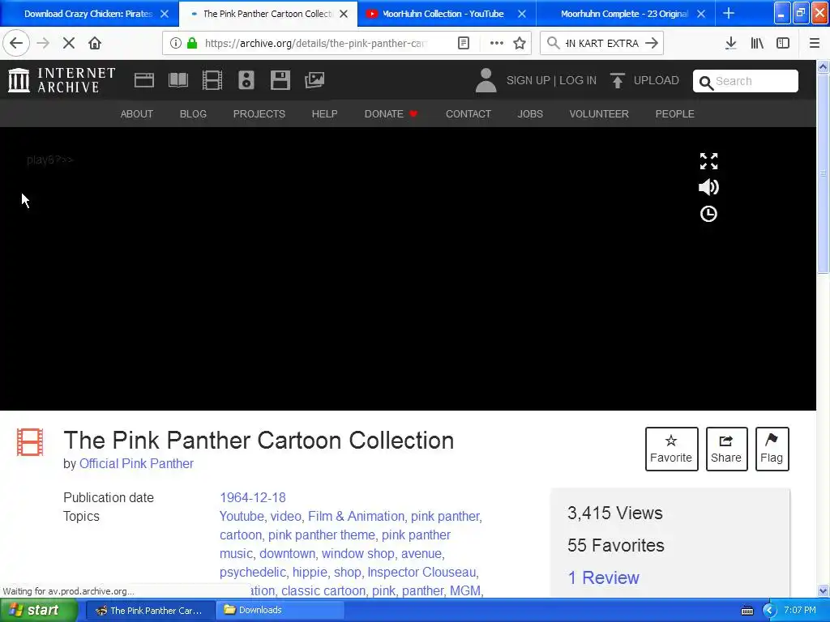This screenshot has width=830, height=622.
Task: Toggle fullscreen on the video player
Action: coord(708,161)
